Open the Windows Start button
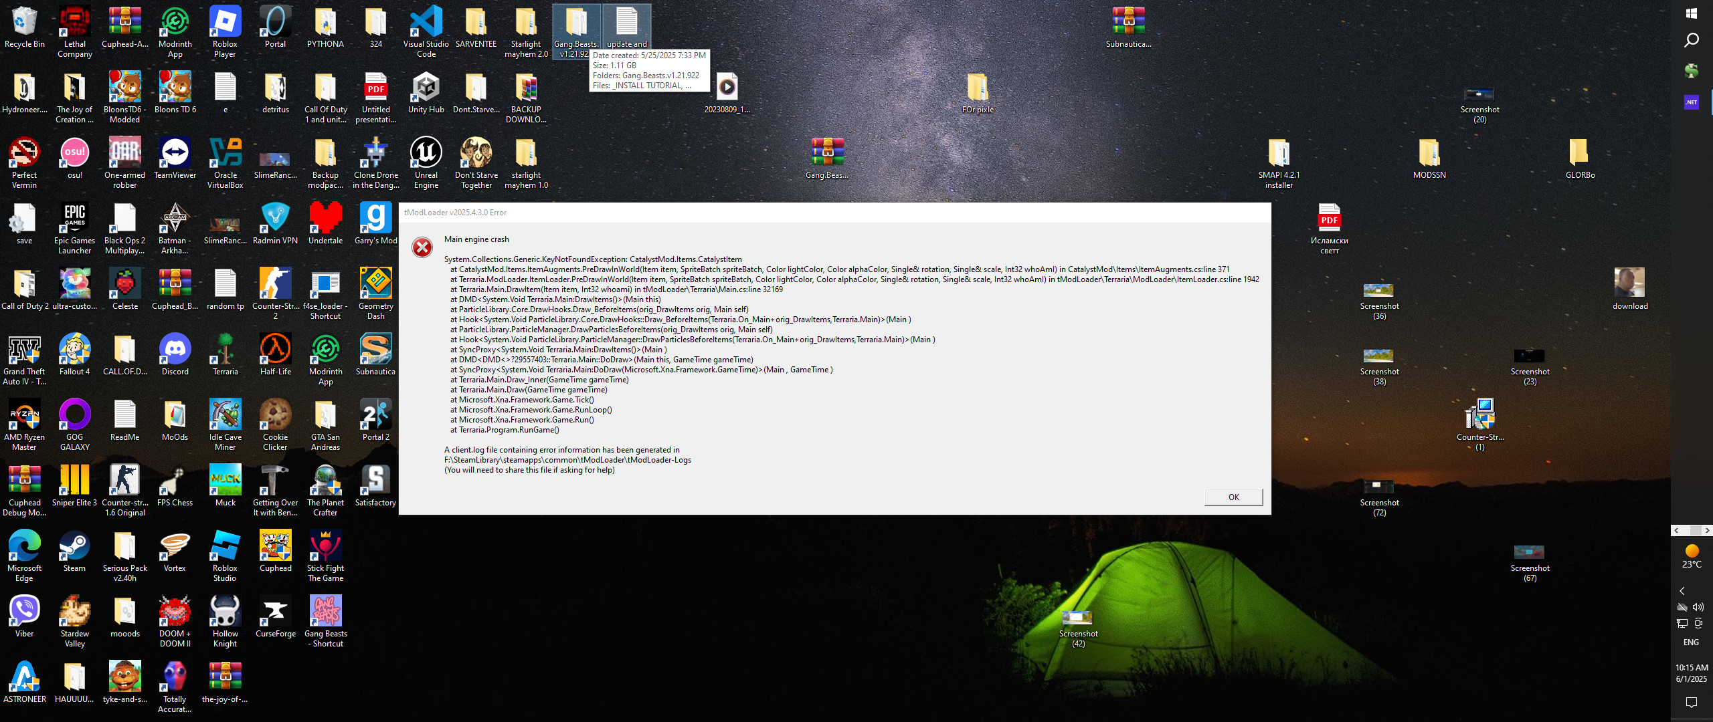This screenshot has height=722, width=1713. pyautogui.click(x=1691, y=13)
